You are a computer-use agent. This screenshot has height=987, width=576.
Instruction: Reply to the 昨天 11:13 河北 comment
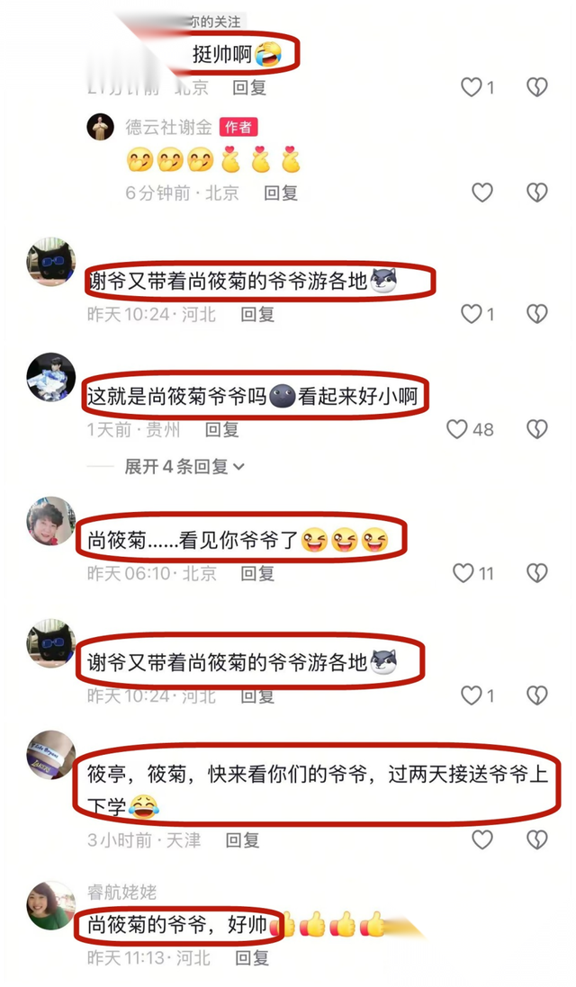[252, 958]
